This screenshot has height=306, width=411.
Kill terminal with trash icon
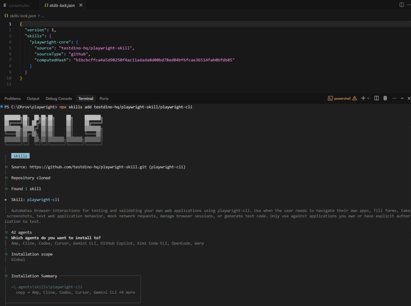point(385,98)
